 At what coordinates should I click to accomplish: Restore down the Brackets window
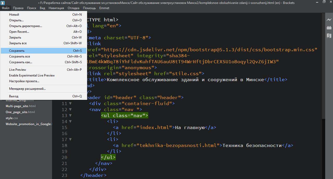324,2
